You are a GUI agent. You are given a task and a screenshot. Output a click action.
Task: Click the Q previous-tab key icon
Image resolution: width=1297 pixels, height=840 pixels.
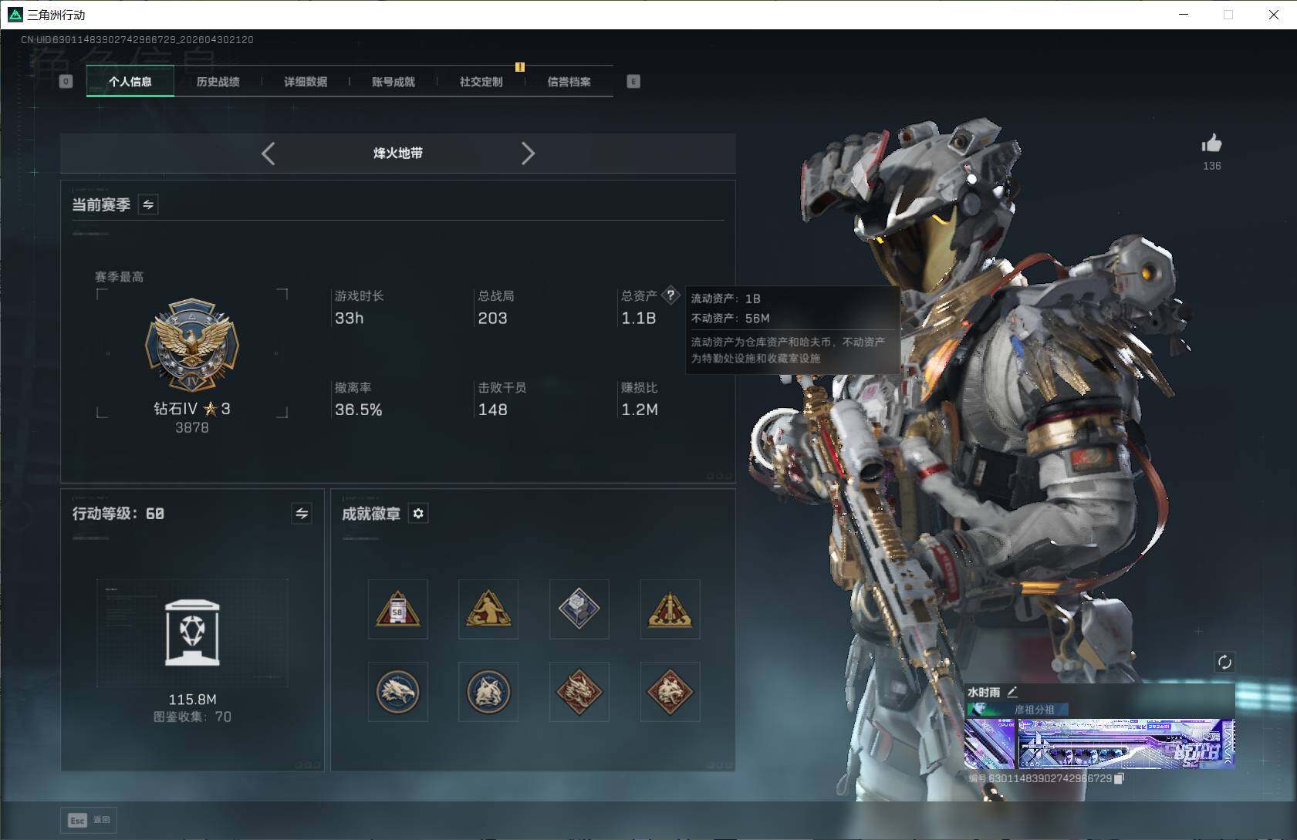[x=66, y=82]
